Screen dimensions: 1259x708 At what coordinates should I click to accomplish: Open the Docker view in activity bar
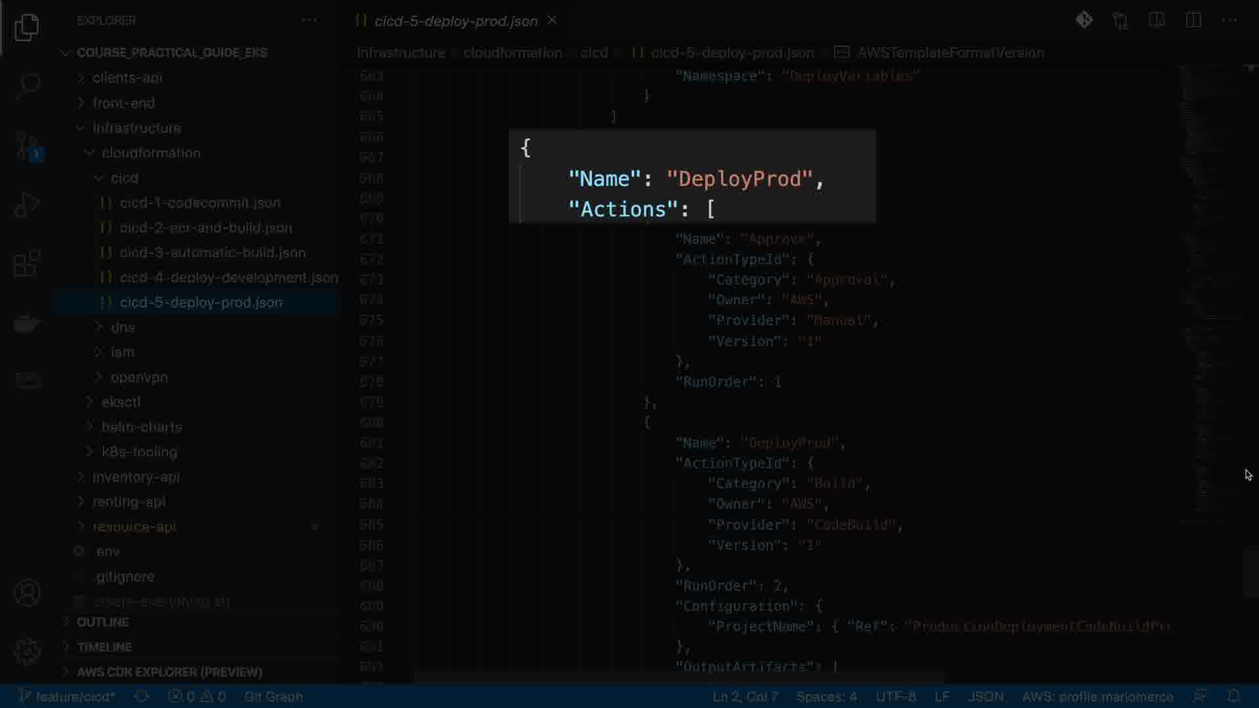[27, 323]
